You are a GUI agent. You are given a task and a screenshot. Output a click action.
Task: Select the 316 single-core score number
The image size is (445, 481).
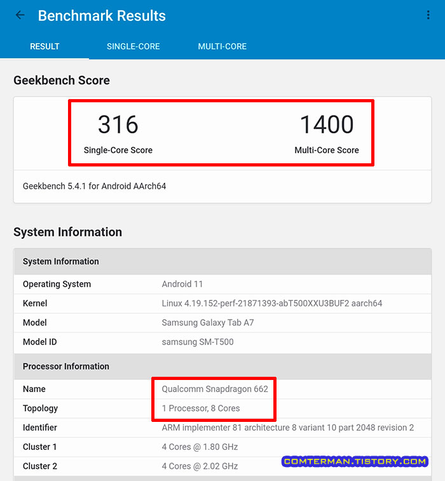(118, 125)
